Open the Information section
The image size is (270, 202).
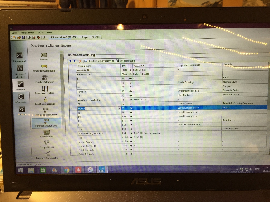click(21, 98)
